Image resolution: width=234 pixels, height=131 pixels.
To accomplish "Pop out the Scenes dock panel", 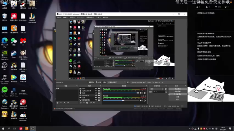I will [x=77, y=86].
